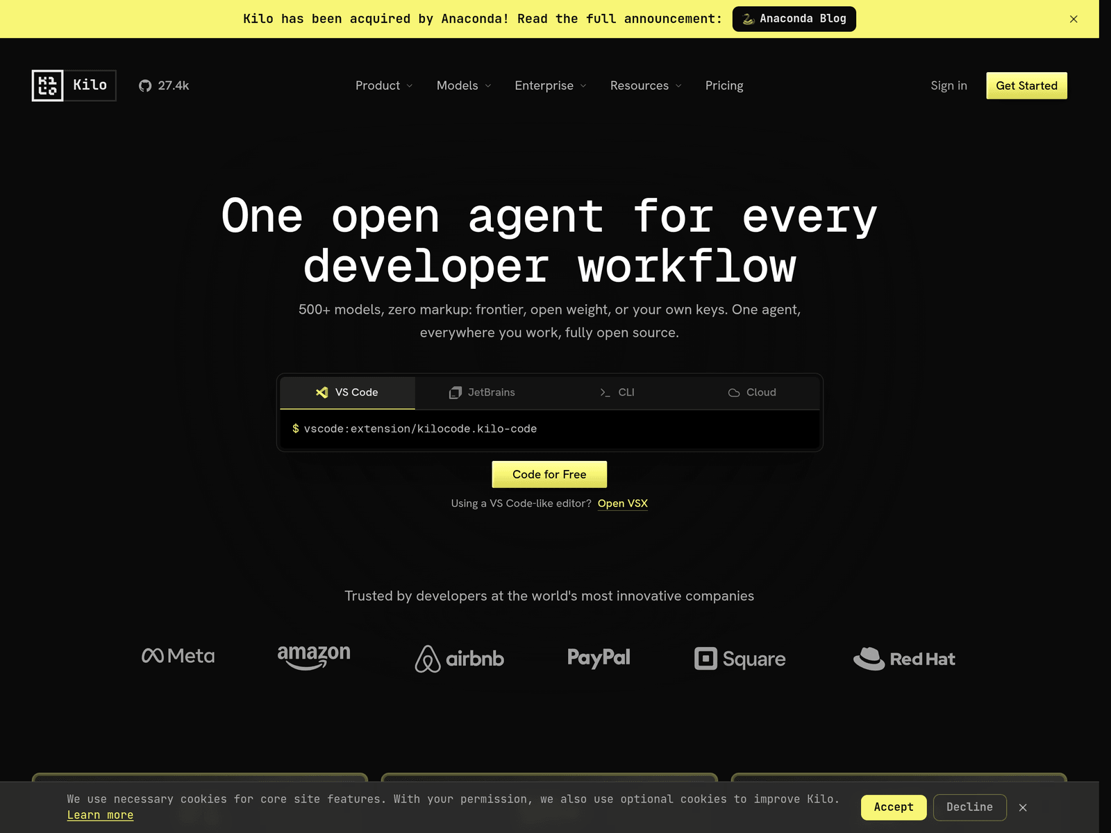
Task: Close the cookie consent bar
Action: 1023,807
